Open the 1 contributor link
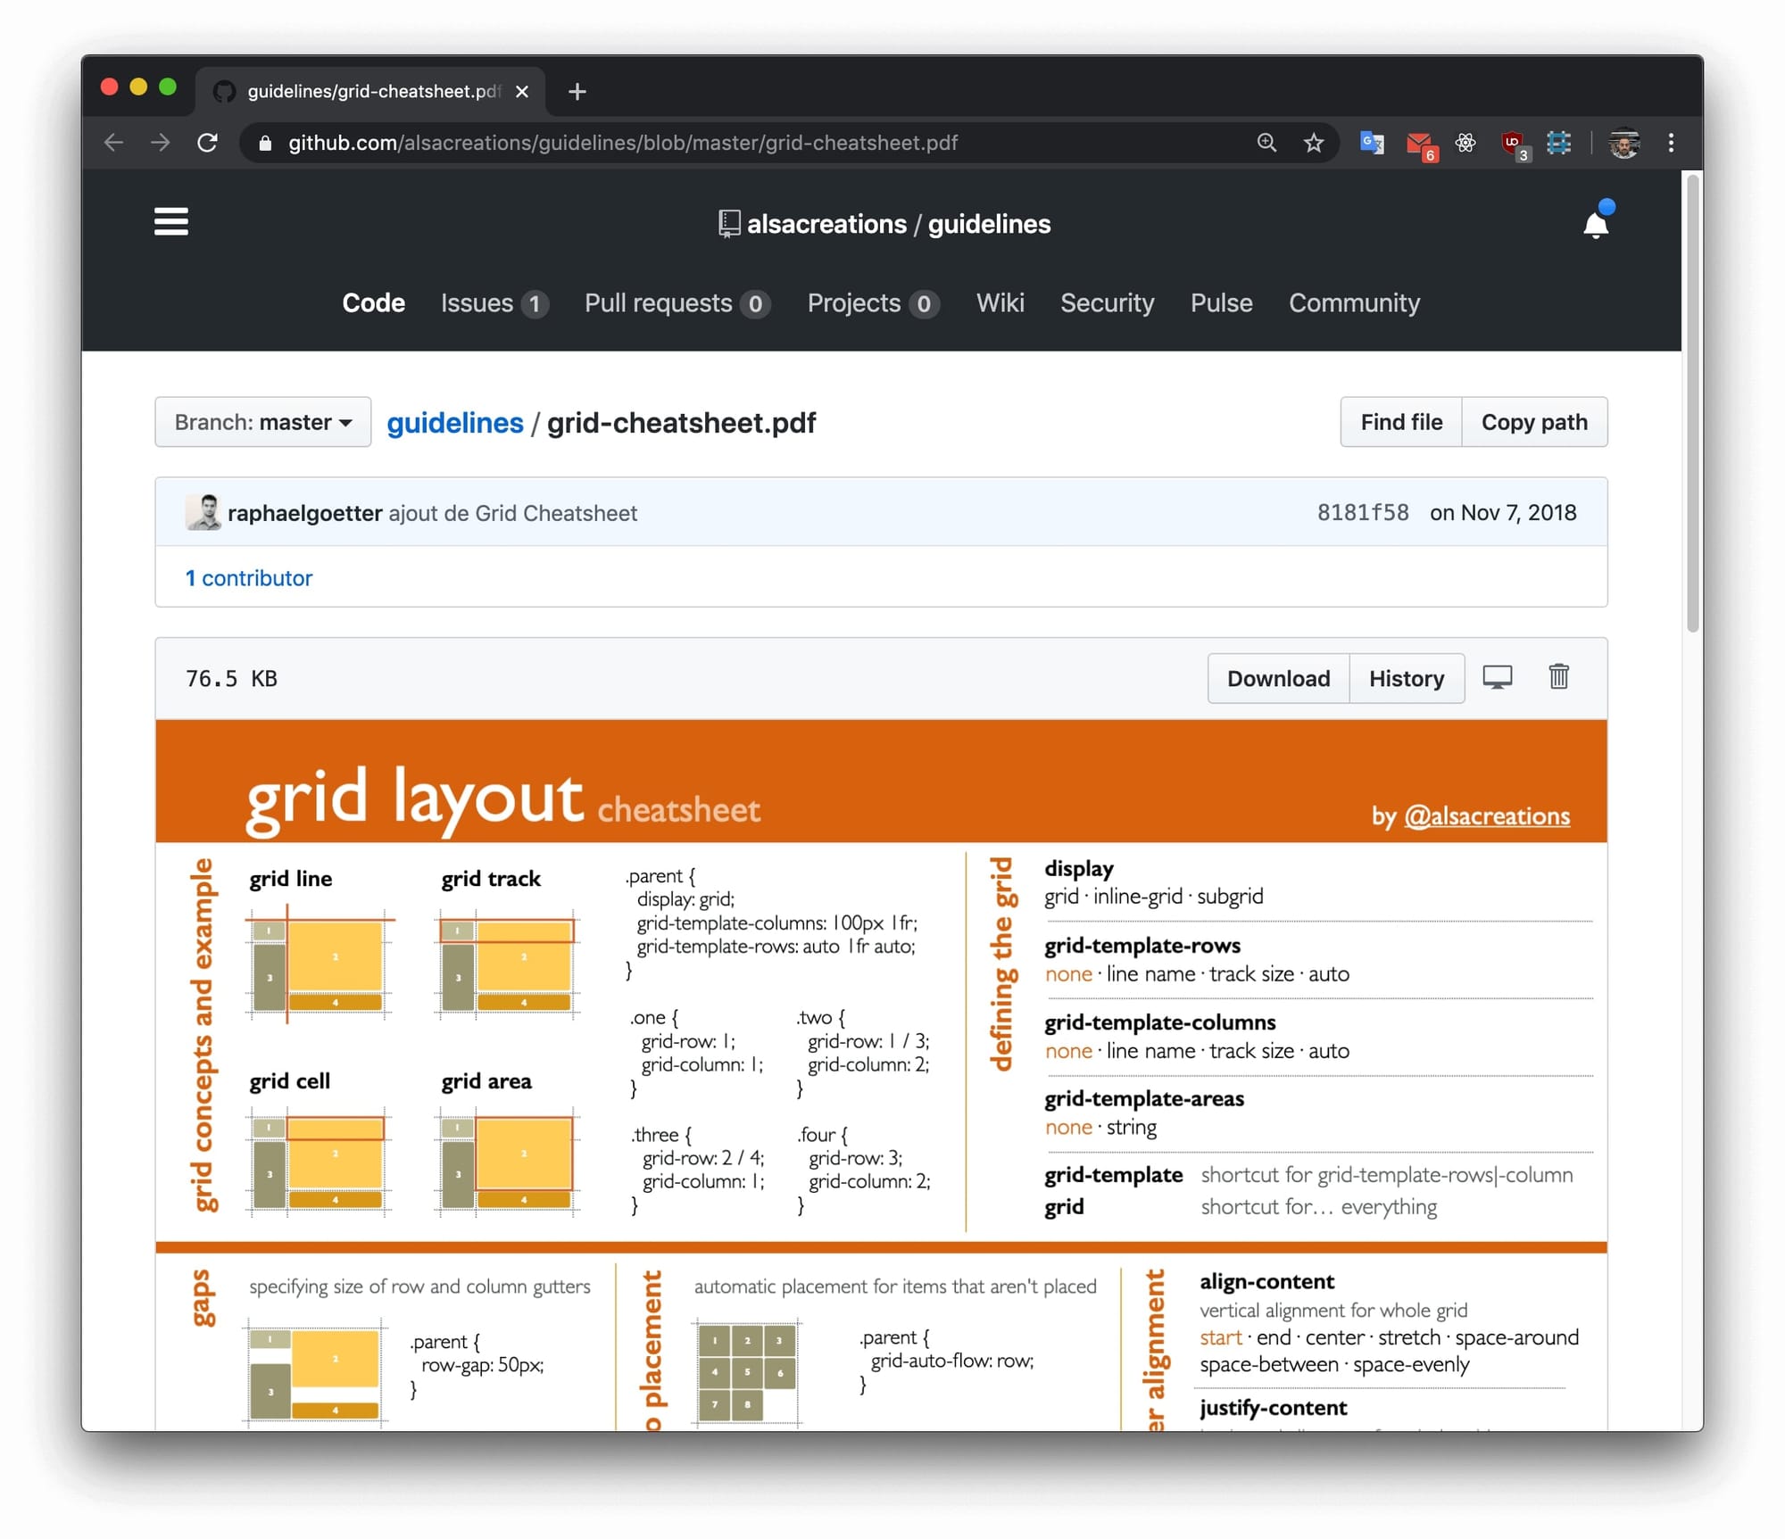The height and width of the screenshot is (1539, 1785). point(249,578)
